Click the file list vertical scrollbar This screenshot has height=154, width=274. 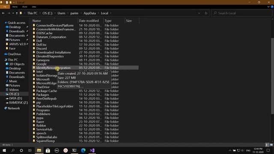coord(272,76)
